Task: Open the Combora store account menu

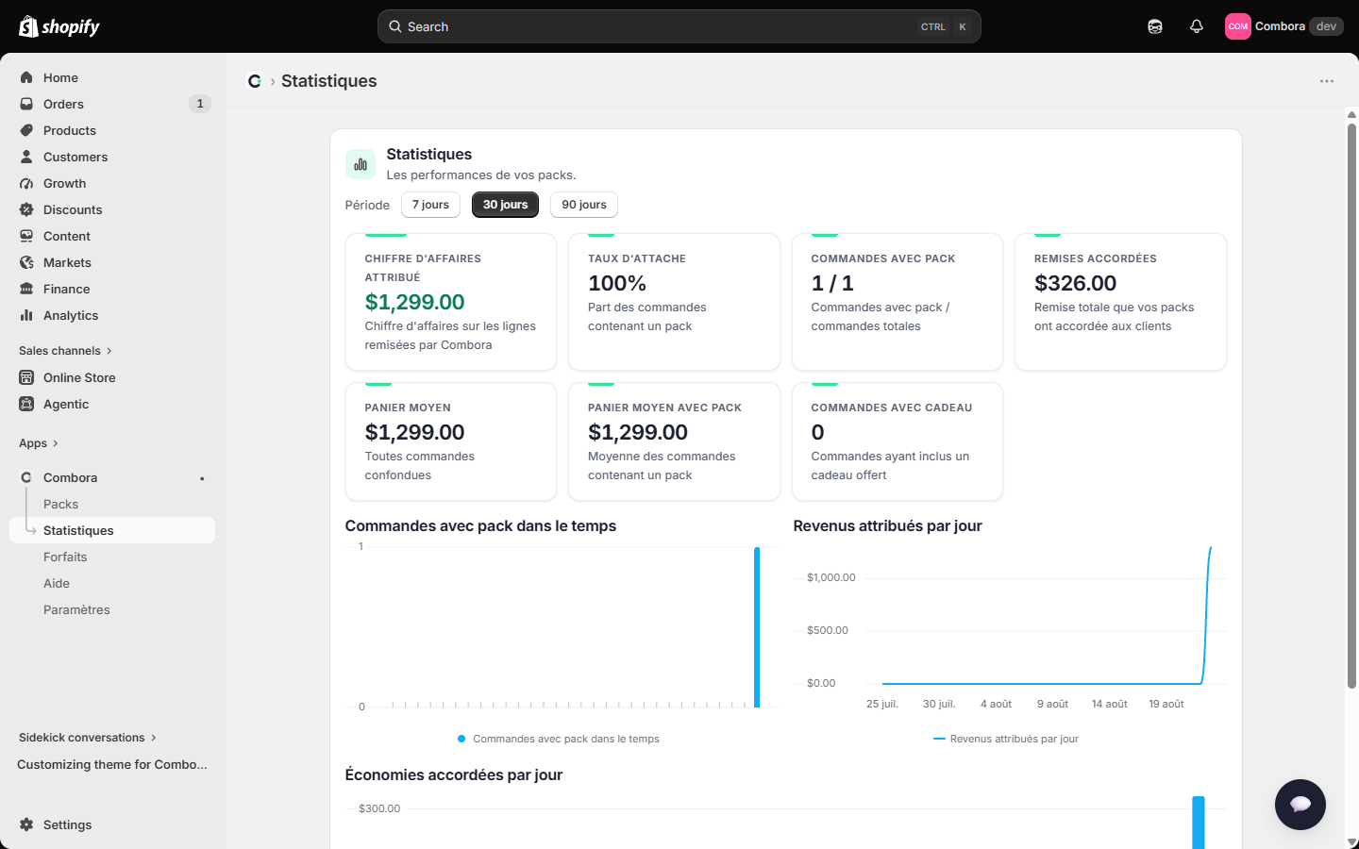Action: click(x=1283, y=26)
